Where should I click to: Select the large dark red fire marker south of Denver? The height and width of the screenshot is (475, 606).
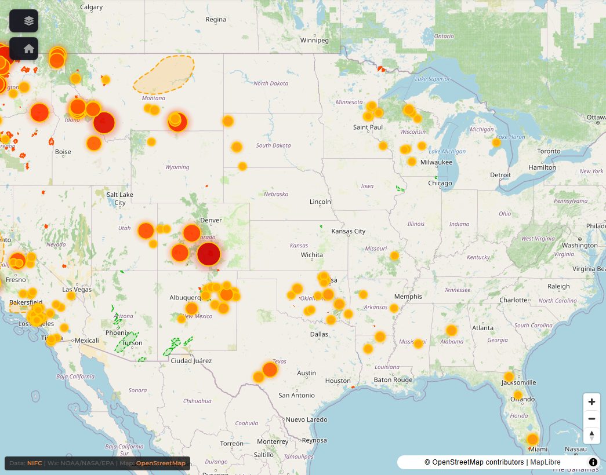tap(209, 254)
